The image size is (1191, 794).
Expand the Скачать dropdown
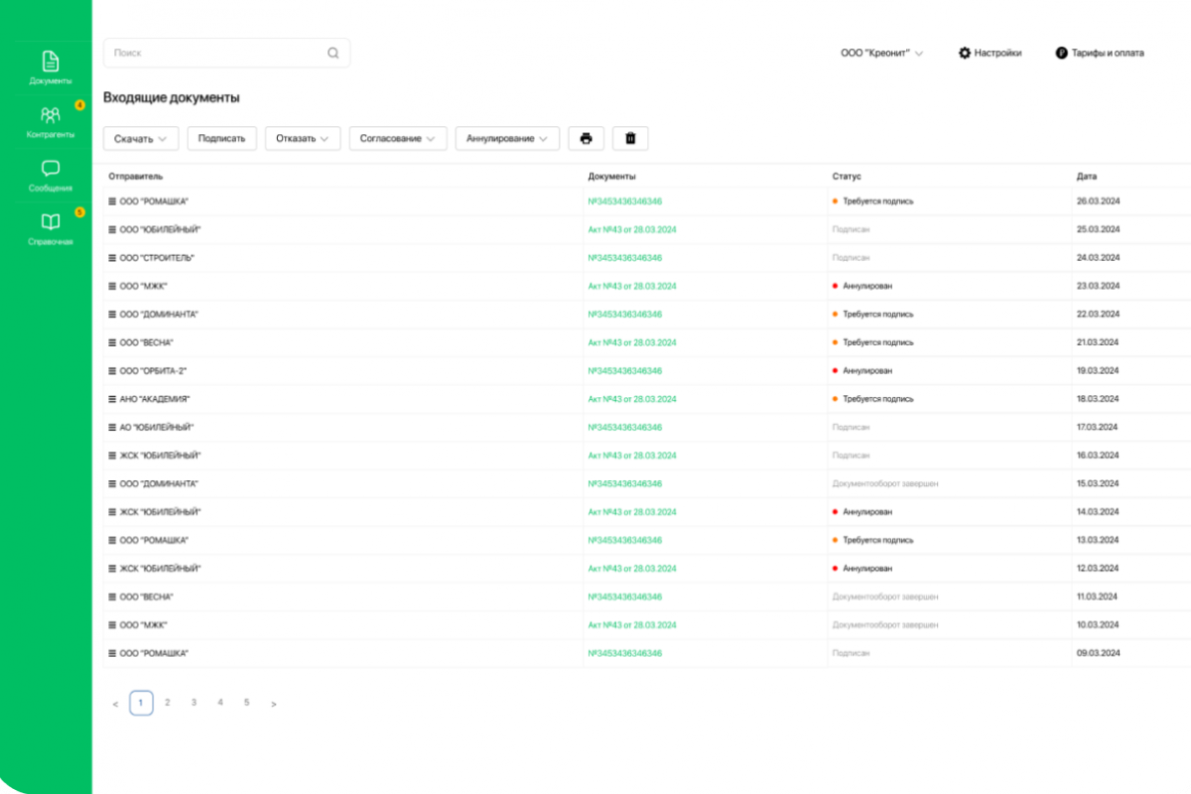pyautogui.click(x=141, y=139)
